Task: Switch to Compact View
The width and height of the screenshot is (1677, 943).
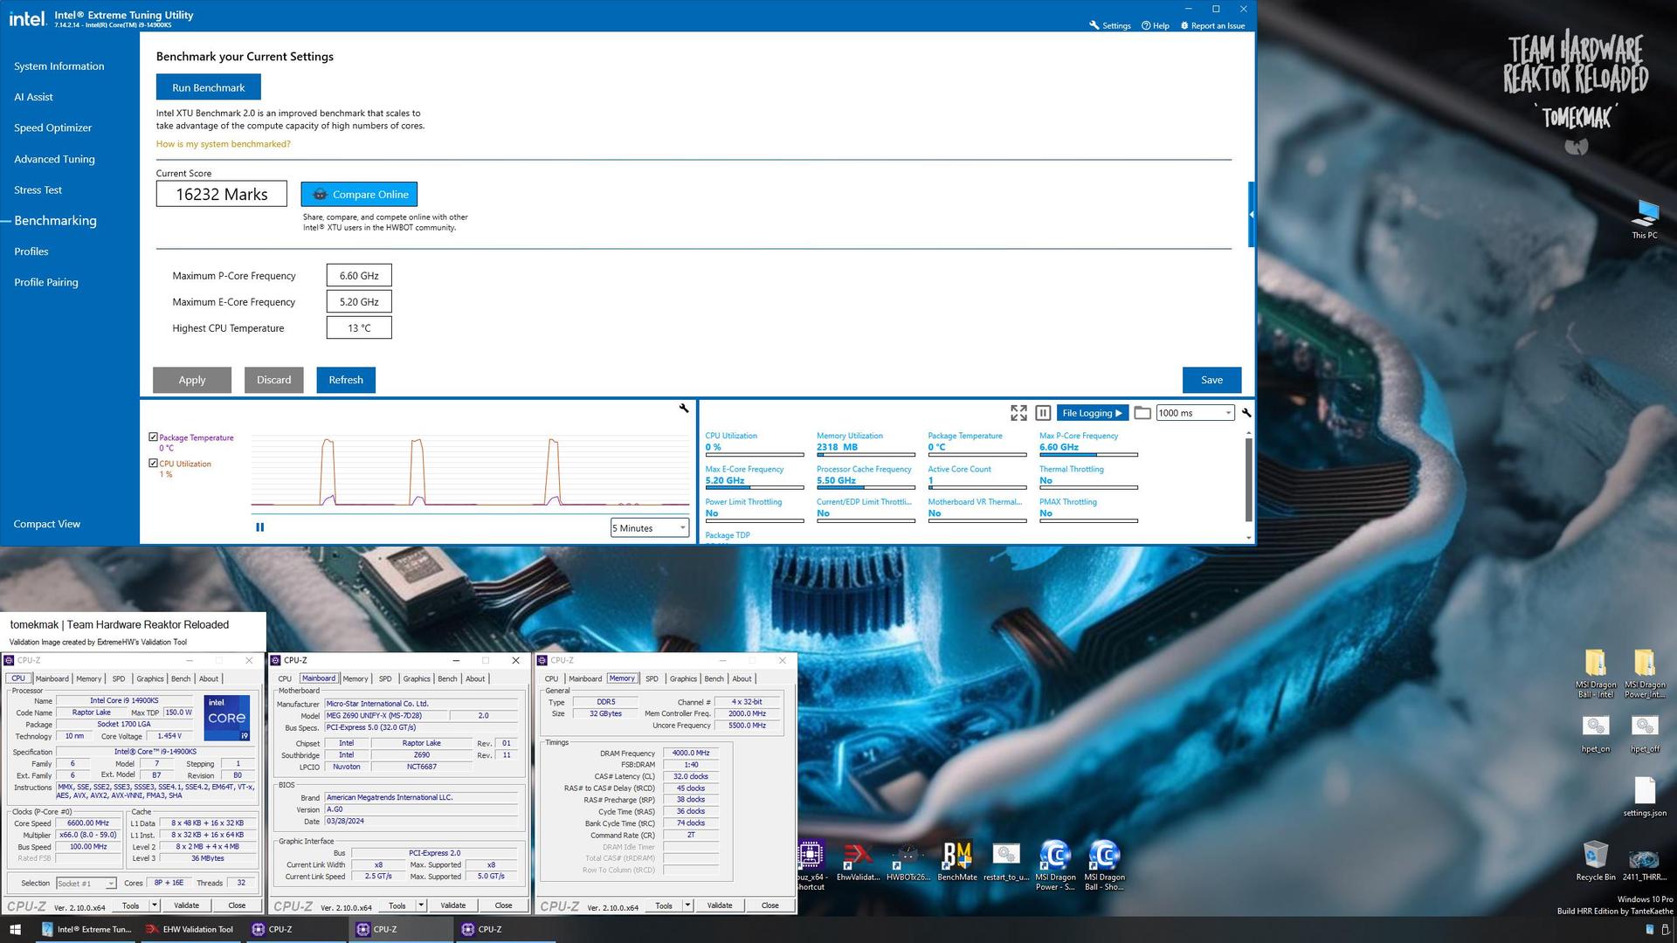Action: pyautogui.click(x=46, y=524)
